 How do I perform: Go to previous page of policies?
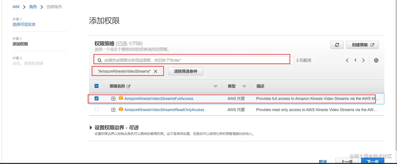click(x=347, y=60)
